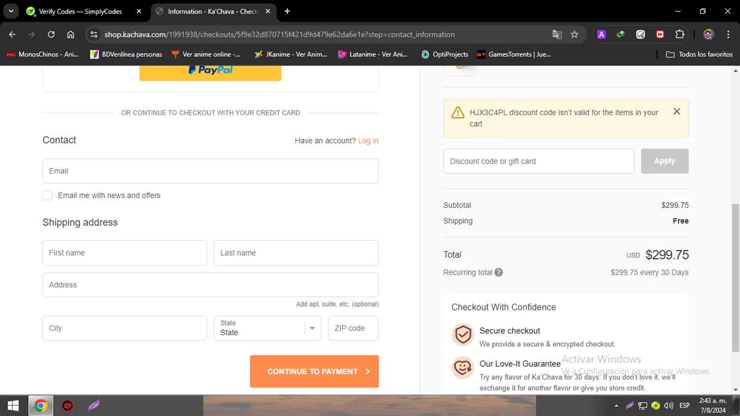Expand the State dropdown
This screenshot has height=416, width=740.
(x=267, y=328)
